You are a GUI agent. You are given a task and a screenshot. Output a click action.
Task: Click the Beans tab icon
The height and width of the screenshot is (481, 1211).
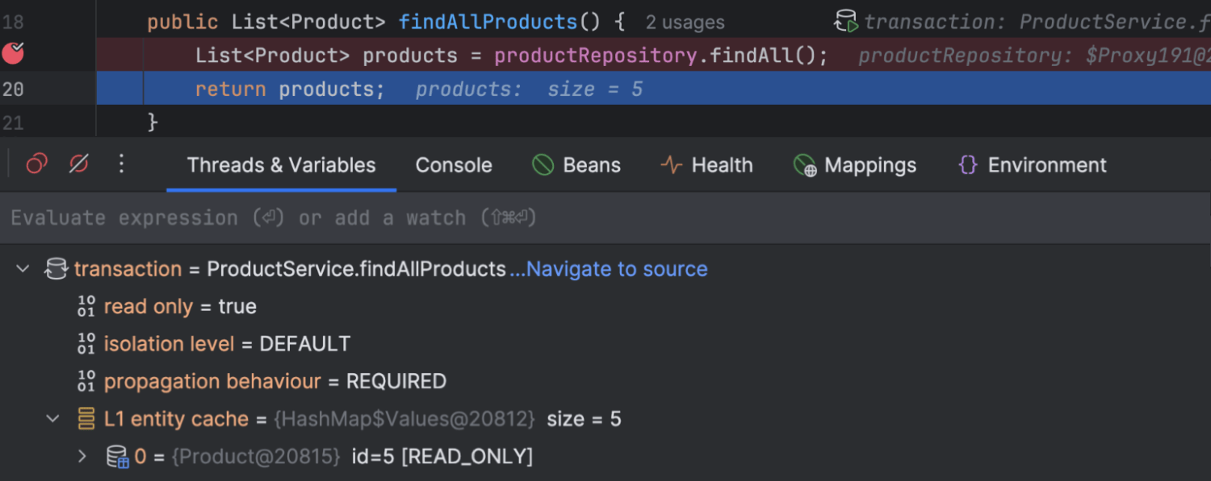[543, 165]
